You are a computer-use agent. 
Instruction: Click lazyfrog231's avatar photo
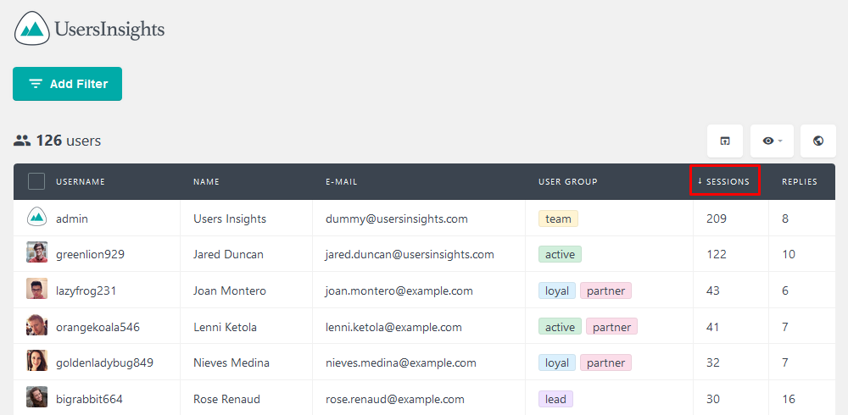pyautogui.click(x=36, y=289)
